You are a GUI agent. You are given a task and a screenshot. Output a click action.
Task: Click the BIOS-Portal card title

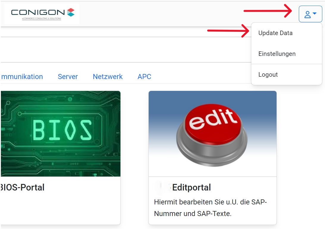23,187
